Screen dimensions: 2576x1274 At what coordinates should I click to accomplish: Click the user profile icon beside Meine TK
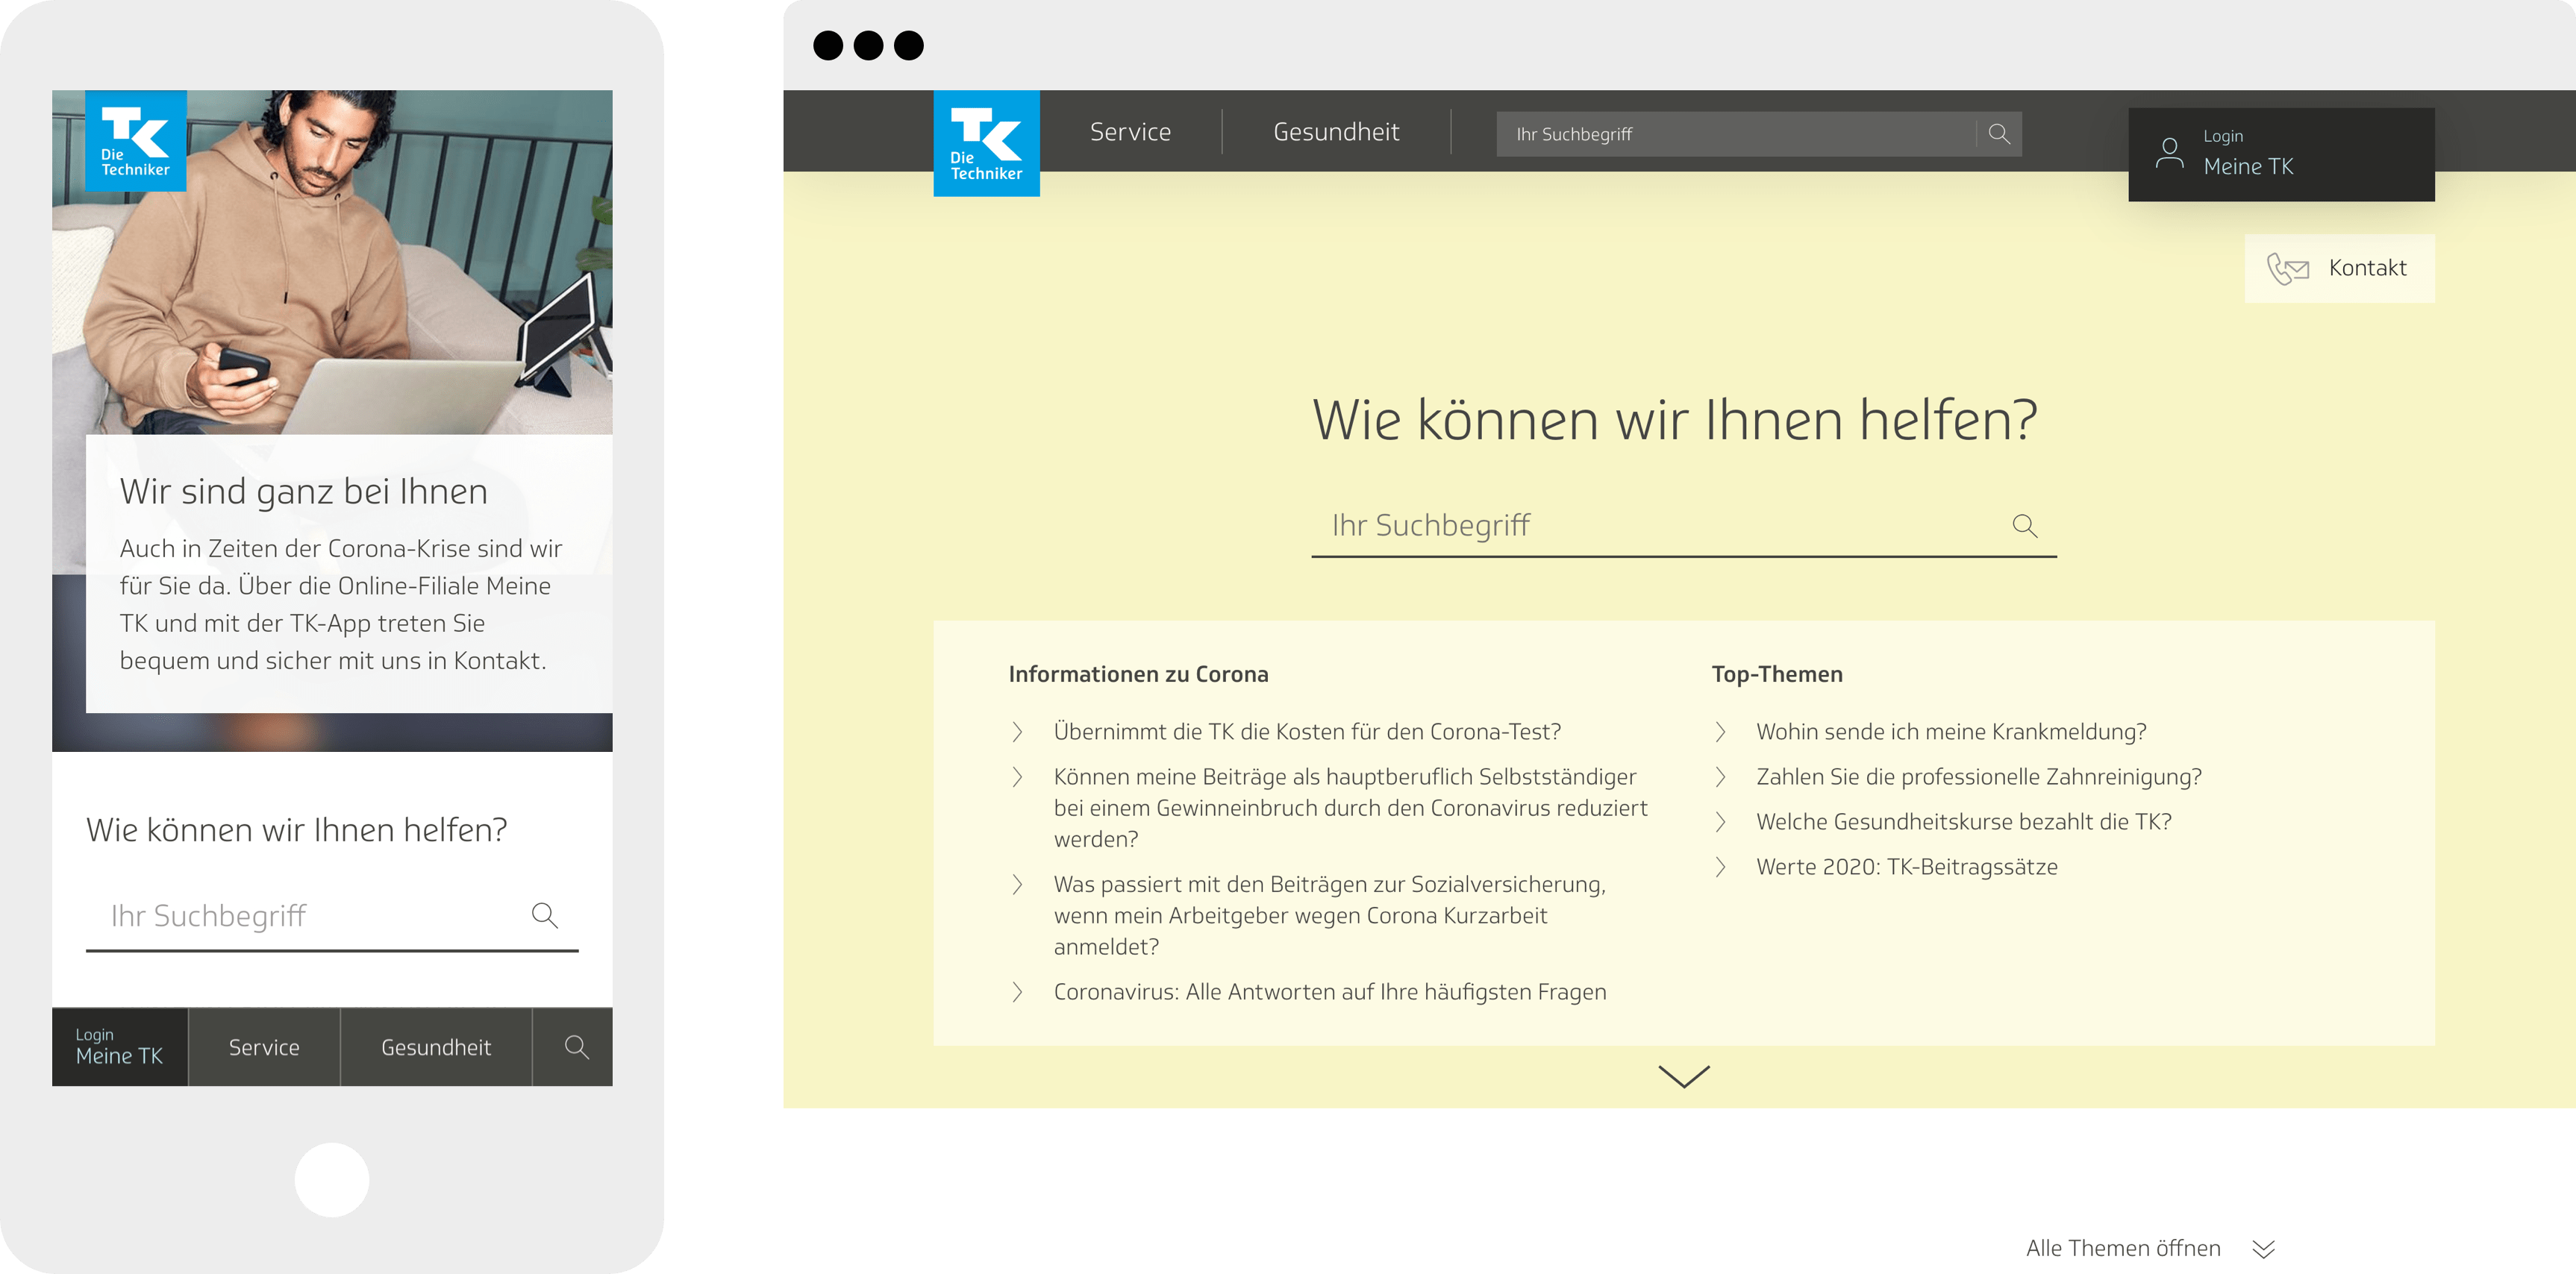[2169, 154]
